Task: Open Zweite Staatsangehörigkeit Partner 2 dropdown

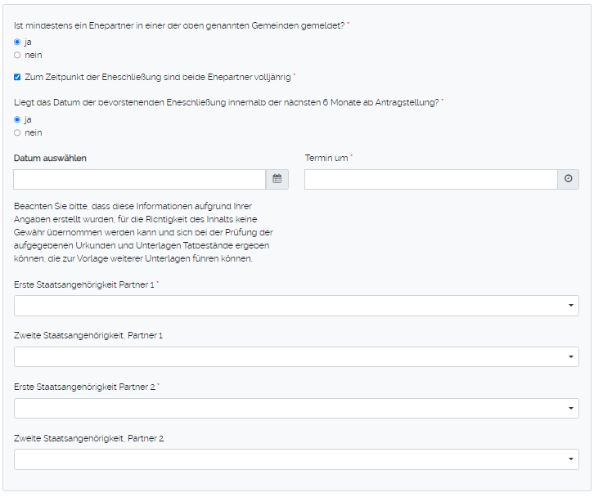Action: [295, 459]
